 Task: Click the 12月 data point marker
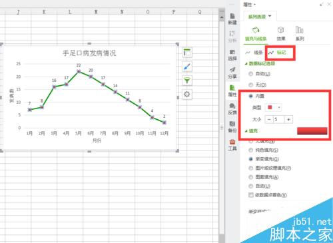(x=165, y=122)
